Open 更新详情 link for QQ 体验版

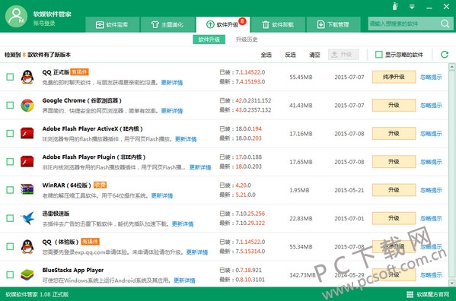(197, 252)
